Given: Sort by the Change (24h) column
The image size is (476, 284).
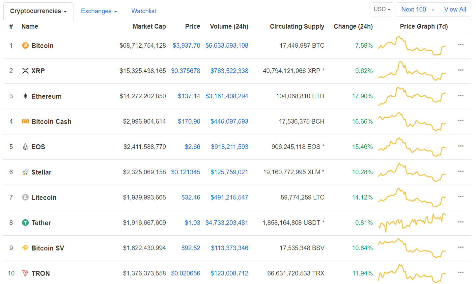Looking at the screenshot, I should click(353, 27).
